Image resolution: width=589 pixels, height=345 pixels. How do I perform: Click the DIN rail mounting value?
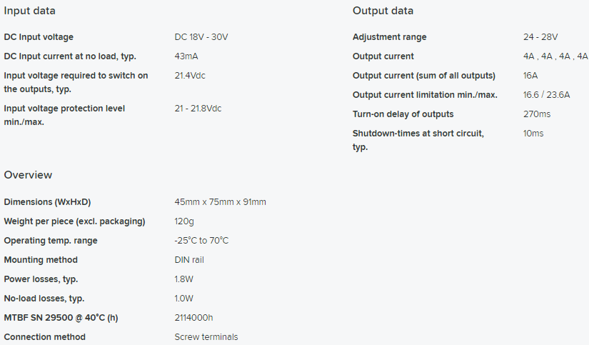[189, 260]
